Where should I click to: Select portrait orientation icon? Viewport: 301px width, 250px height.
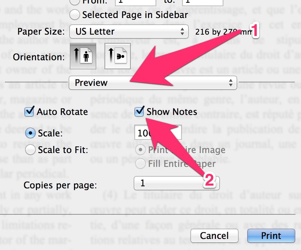81,56
